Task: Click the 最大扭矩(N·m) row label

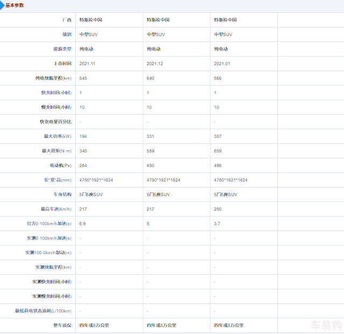Action: click(57, 151)
